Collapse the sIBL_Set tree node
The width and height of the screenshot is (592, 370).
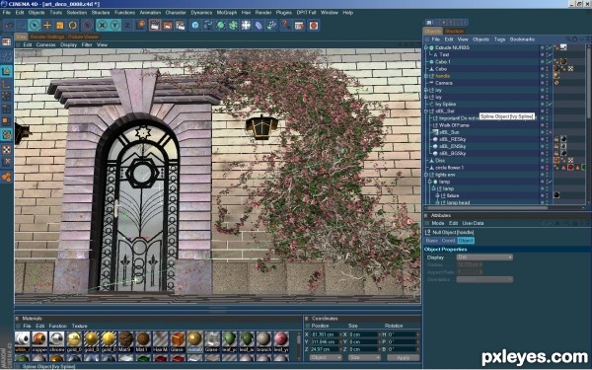(x=426, y=111)
